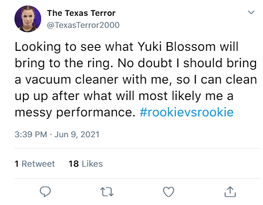Click the tweet's first line starting Looking
This screenshot has width=263, height=205.
coord(127,46)
